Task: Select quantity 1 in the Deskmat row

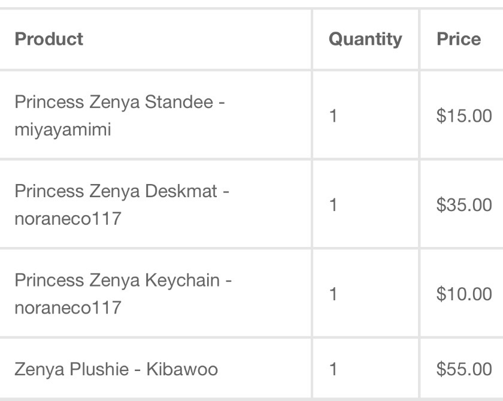Action: click(x=333, y=205)
